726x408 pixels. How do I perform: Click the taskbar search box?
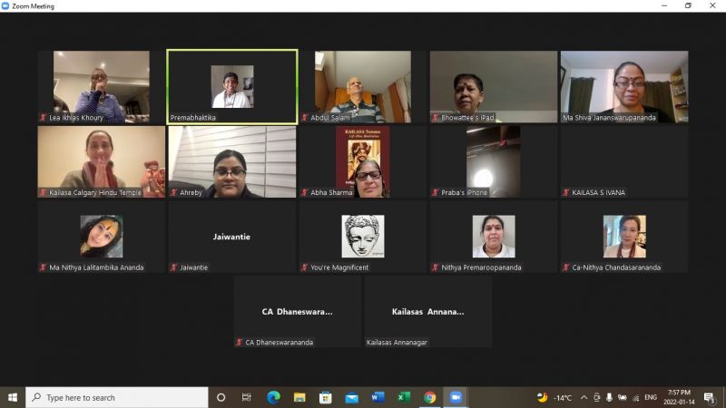[118, 397]
